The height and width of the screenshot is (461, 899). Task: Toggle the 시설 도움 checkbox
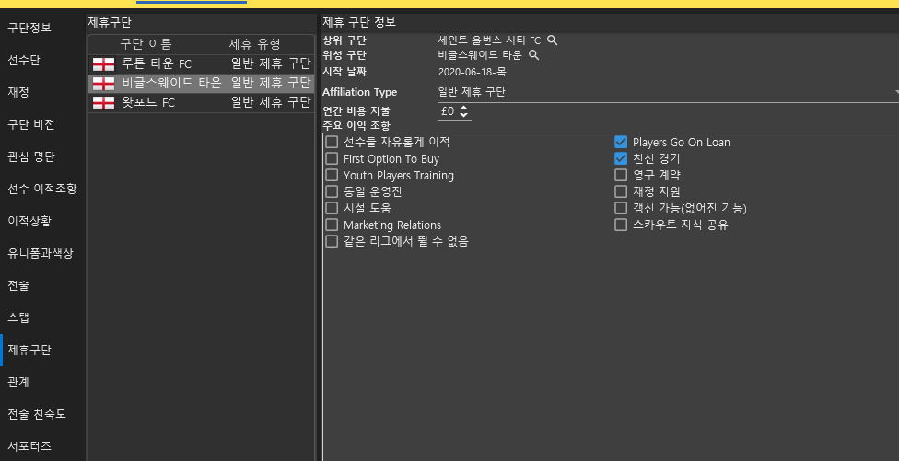point(332,208)
